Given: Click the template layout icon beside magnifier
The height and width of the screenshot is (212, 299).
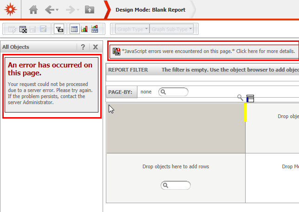Looking at the screenshot, I should pos(250,99).
